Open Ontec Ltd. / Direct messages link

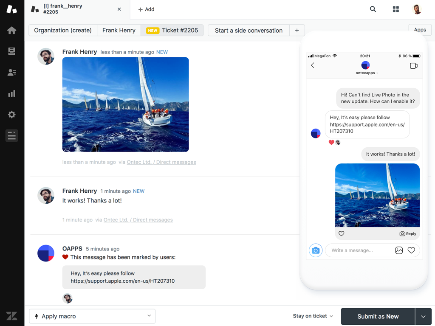click(x=161, y=162)
